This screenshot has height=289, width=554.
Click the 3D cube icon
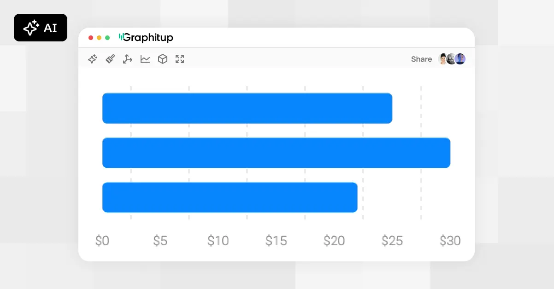[x=163, y=59]
